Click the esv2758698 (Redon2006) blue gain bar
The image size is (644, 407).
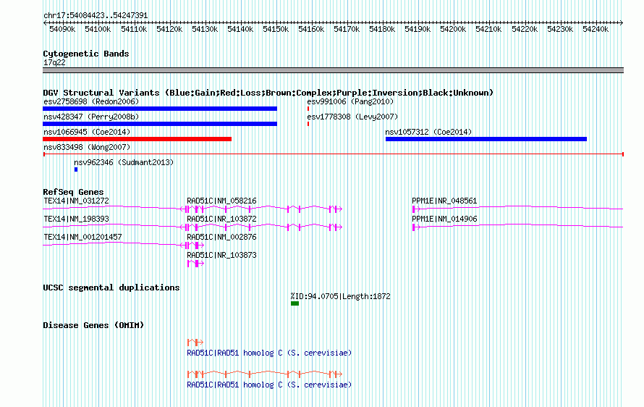coord(160,109)
